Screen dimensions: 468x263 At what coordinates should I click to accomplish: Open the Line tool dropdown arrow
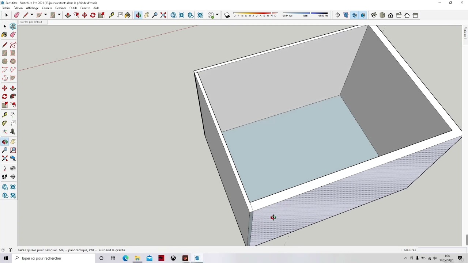pyautogui.click(x=32, y=15)
